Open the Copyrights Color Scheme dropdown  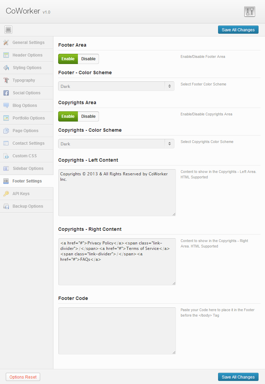pos(116,144)
